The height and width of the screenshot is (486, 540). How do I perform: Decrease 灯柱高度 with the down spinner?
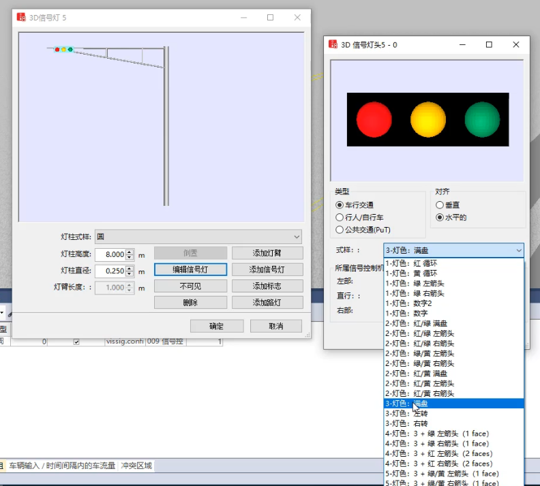pyautogui.click(x=130, y=257)
